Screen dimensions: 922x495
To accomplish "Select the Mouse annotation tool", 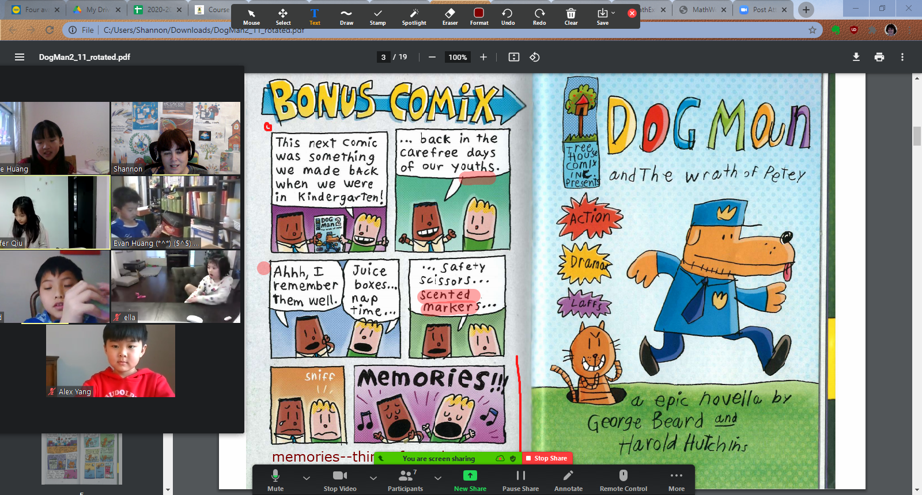I will click(251, 17).
